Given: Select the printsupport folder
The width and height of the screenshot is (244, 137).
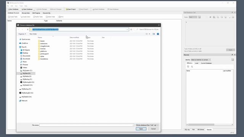Looking at the screenshot, I should coord(44,54).
